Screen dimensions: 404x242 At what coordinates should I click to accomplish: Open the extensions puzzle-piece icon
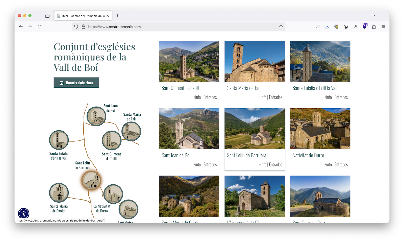[x=374, y=27]
